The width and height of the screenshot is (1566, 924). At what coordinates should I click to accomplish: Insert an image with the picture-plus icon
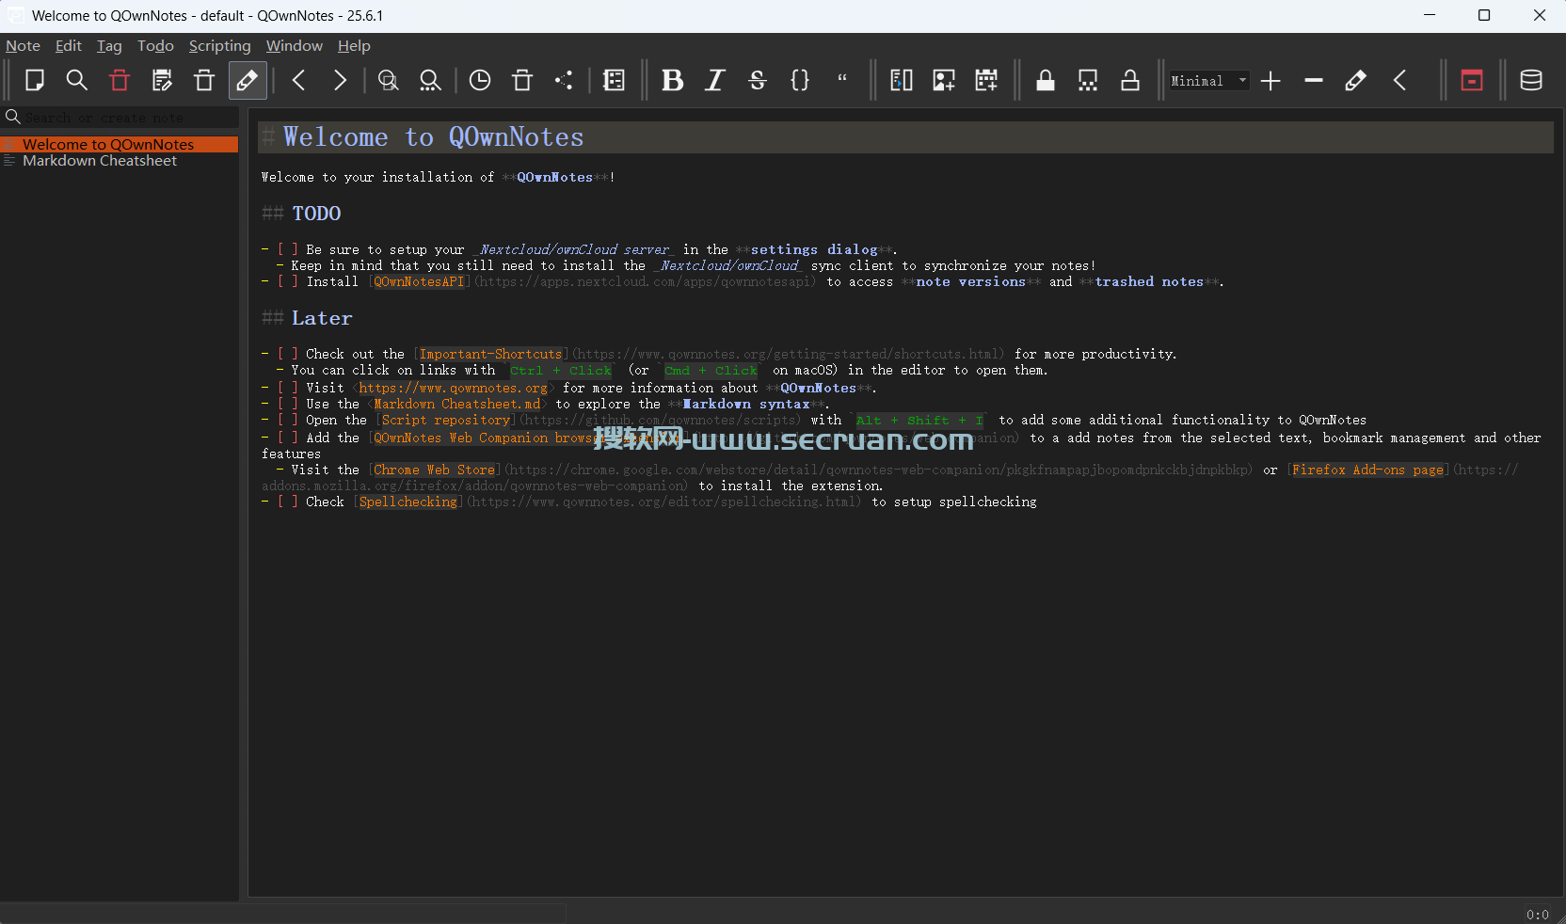click(x=944, y=81)
